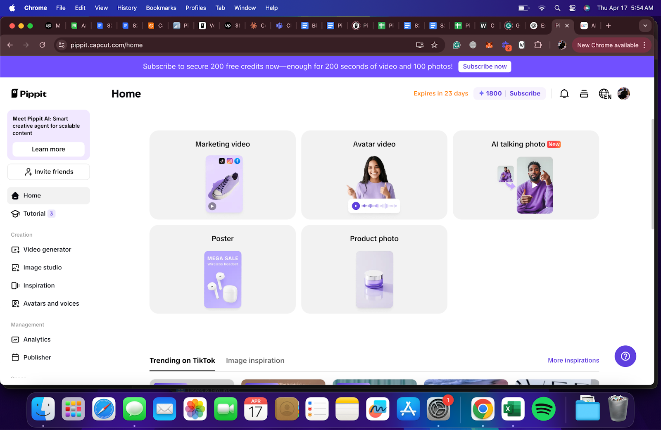This screenshot has width=661, height=430.
Task: Open the purple help question-mark button
Action: tap(625, 356)
